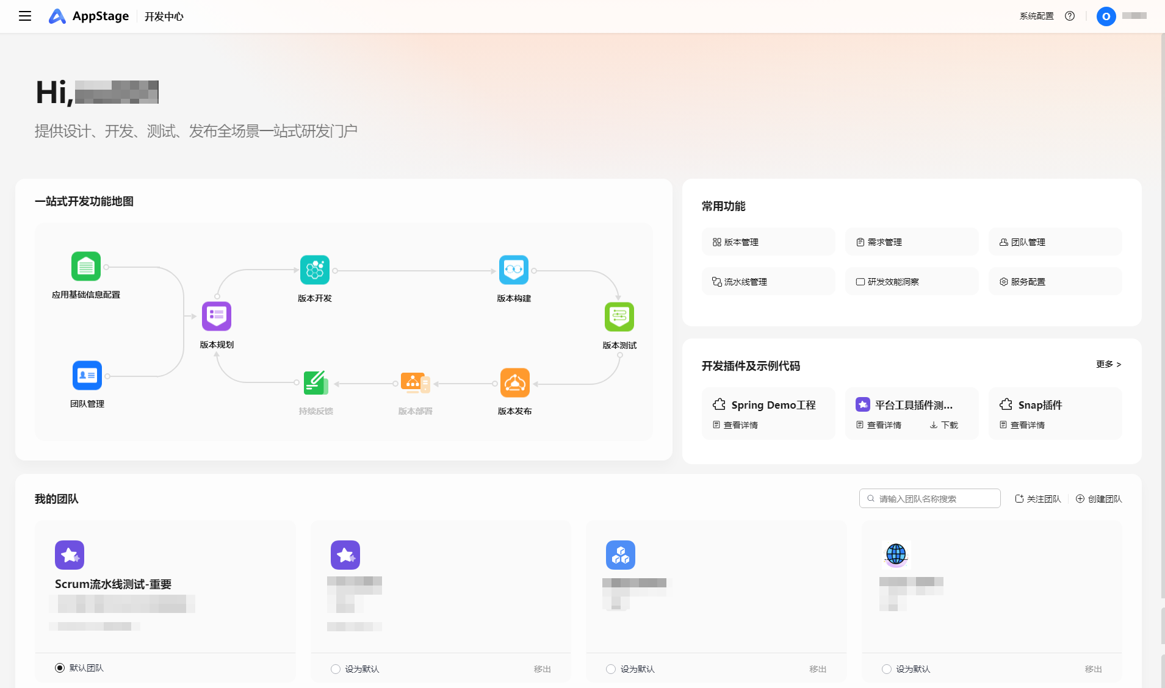Select the 默认团队 radio button
This screenshot has height=688, width=1165.
coord(60,668)
